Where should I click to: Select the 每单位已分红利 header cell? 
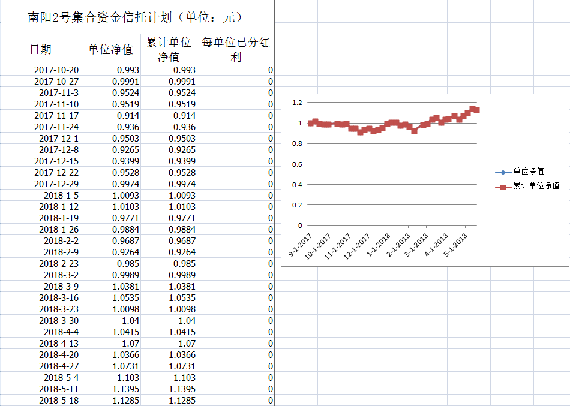click(x=236, y=49)
